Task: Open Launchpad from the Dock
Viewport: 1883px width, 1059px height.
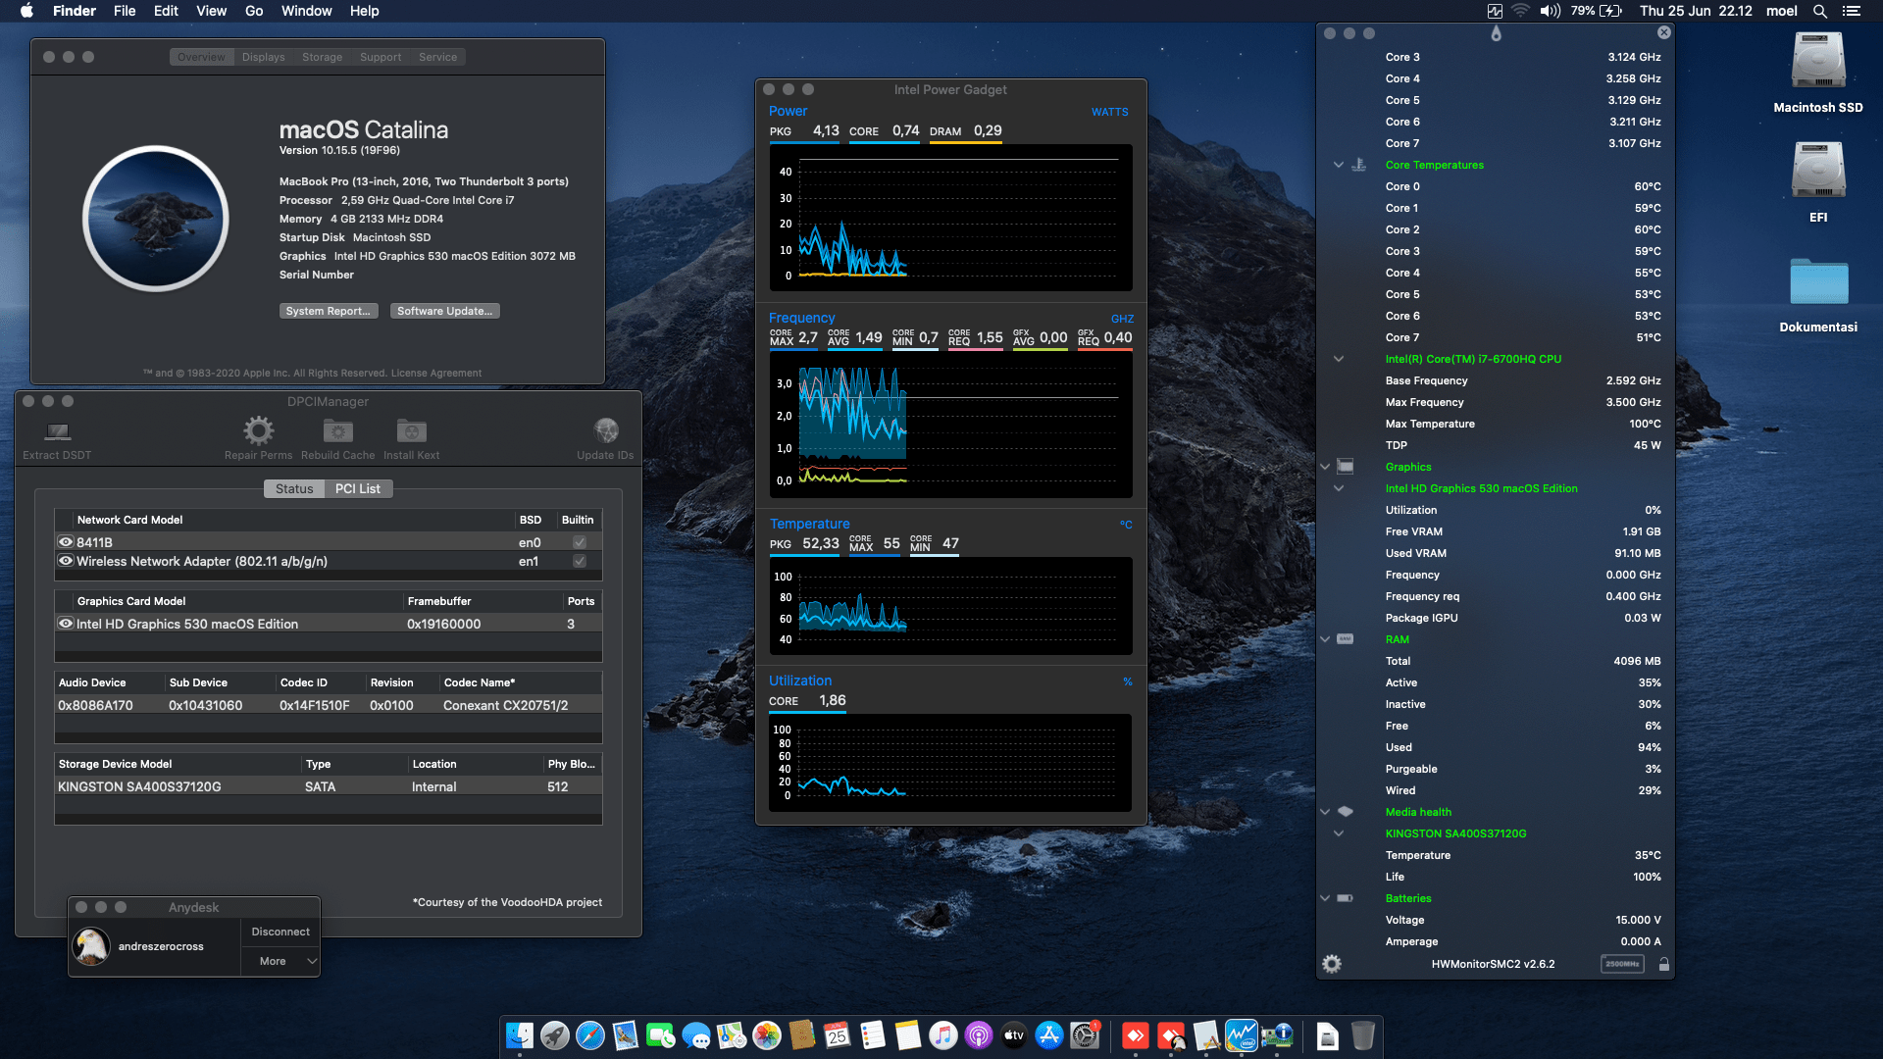Action: pyautogui.click(x=555, y=1035)
